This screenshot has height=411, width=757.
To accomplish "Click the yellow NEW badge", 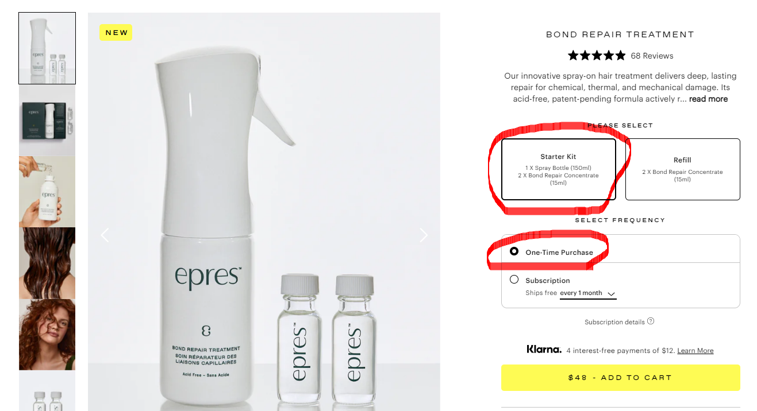I will point(116,33).
